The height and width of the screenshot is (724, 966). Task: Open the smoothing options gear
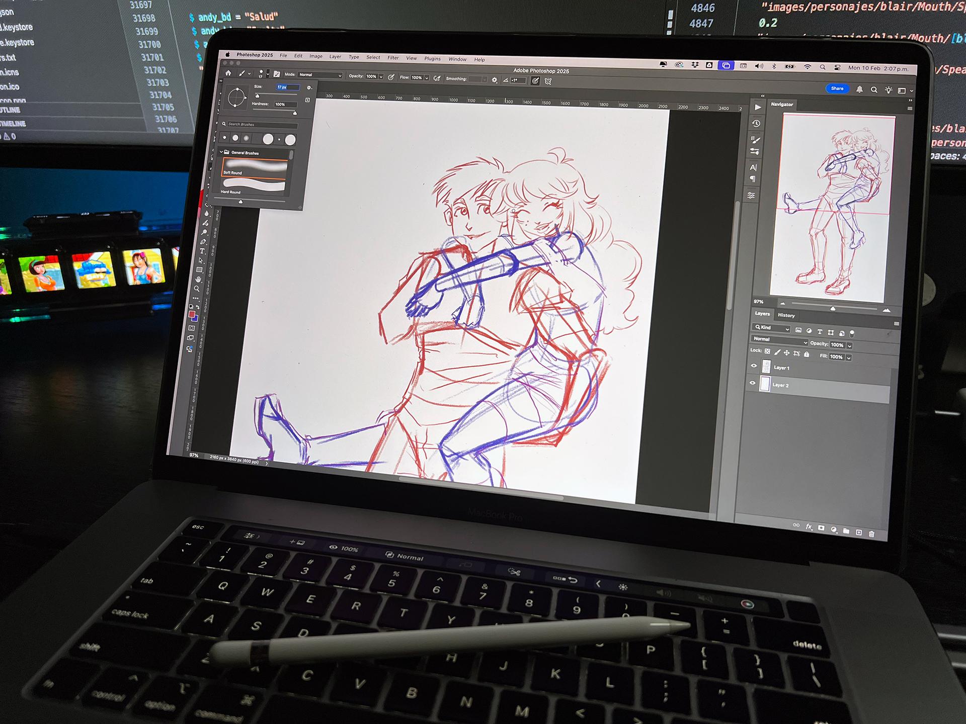point(495,80)
